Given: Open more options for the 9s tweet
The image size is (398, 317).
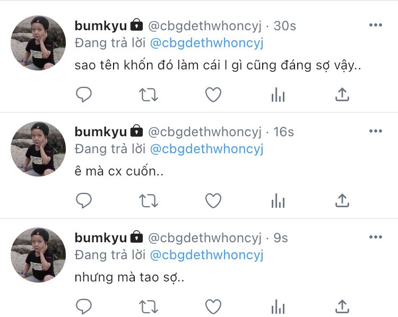Looking at the screenshot, I should pos(376,237).
